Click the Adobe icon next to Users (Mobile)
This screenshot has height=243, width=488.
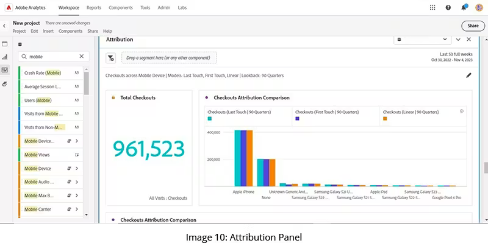pos(77,100)
